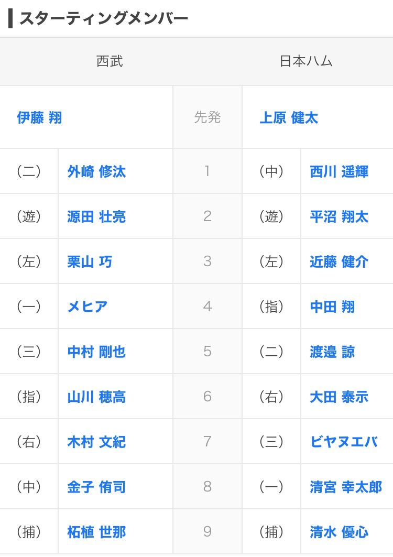Open メヒア player details
This screenshot has width=393, height=557.
tap(88, 307)
